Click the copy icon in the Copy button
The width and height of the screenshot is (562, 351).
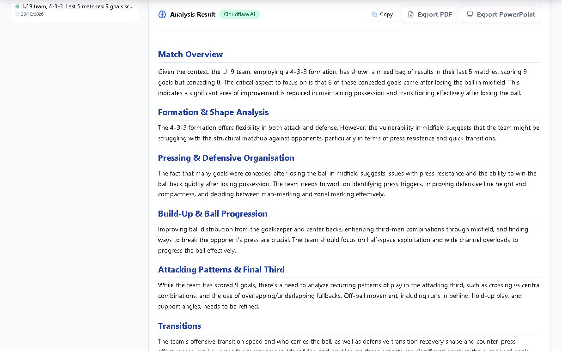(374, 14)
